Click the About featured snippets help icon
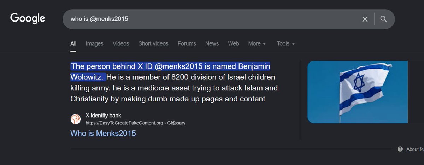424x165 pixels. [400, 149]
